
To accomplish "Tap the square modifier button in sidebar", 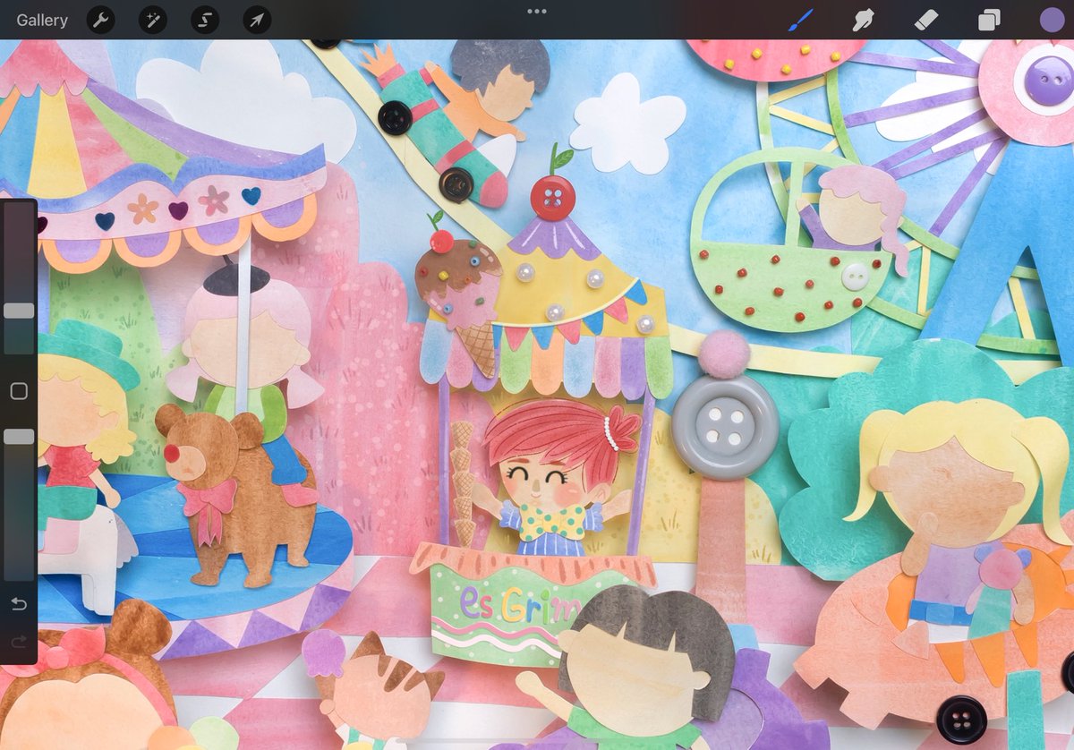I will click(x=19, y=391).
